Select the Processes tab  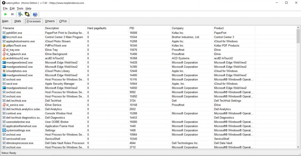click(34, 21)
